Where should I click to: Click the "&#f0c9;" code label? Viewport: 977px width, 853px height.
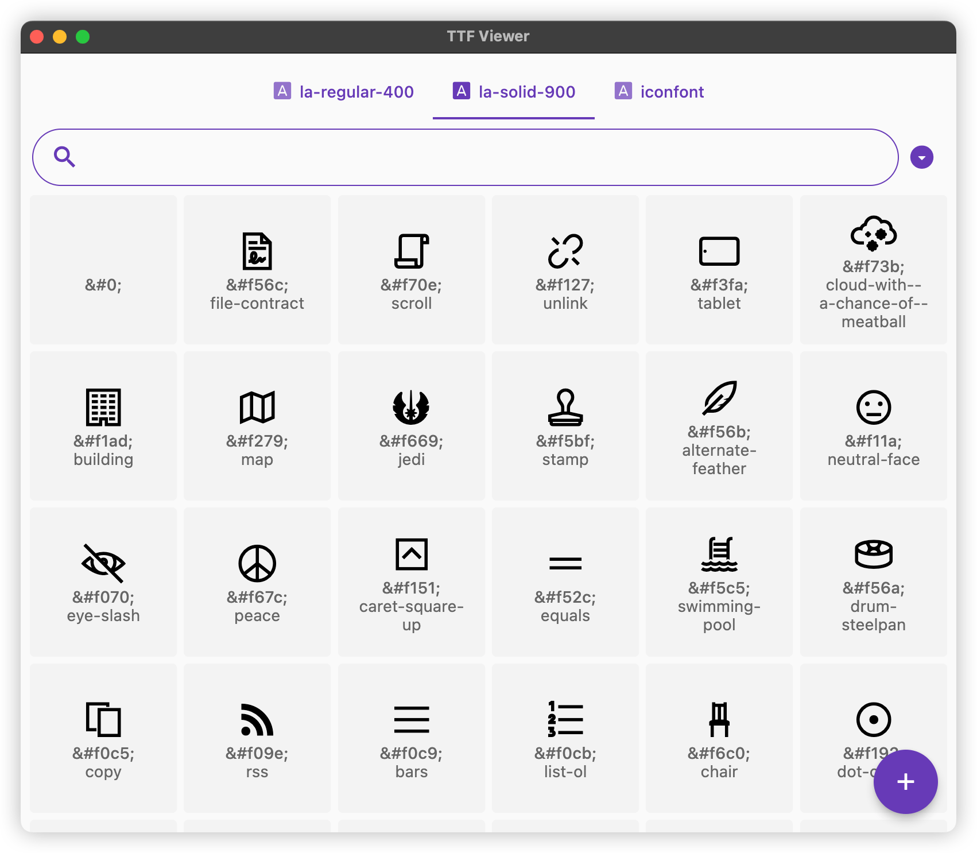coord(412,754)
